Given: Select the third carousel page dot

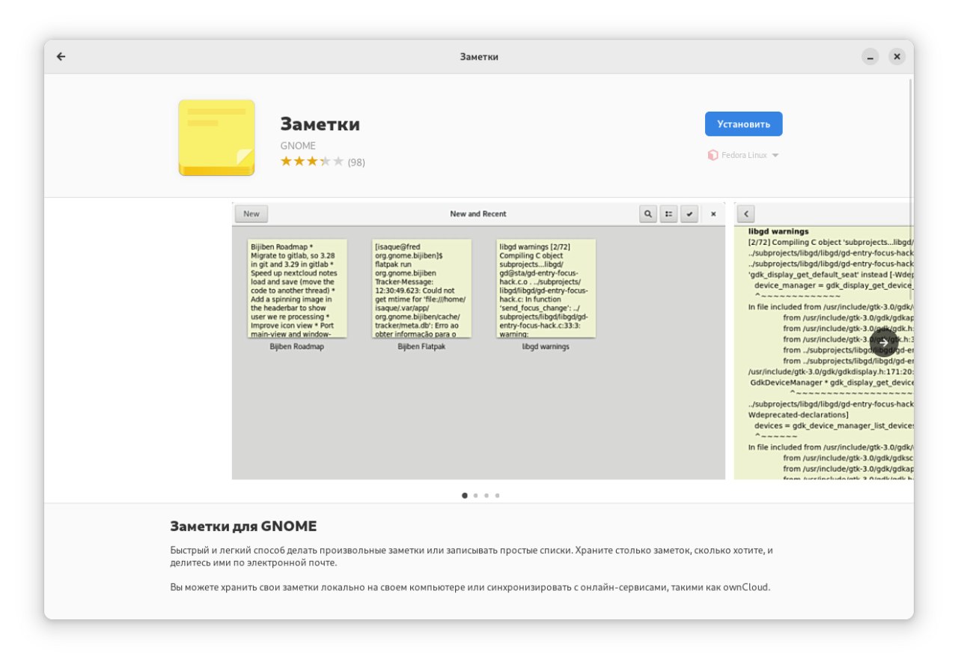Looking at the screenshot, I should (x=486, y=495).
